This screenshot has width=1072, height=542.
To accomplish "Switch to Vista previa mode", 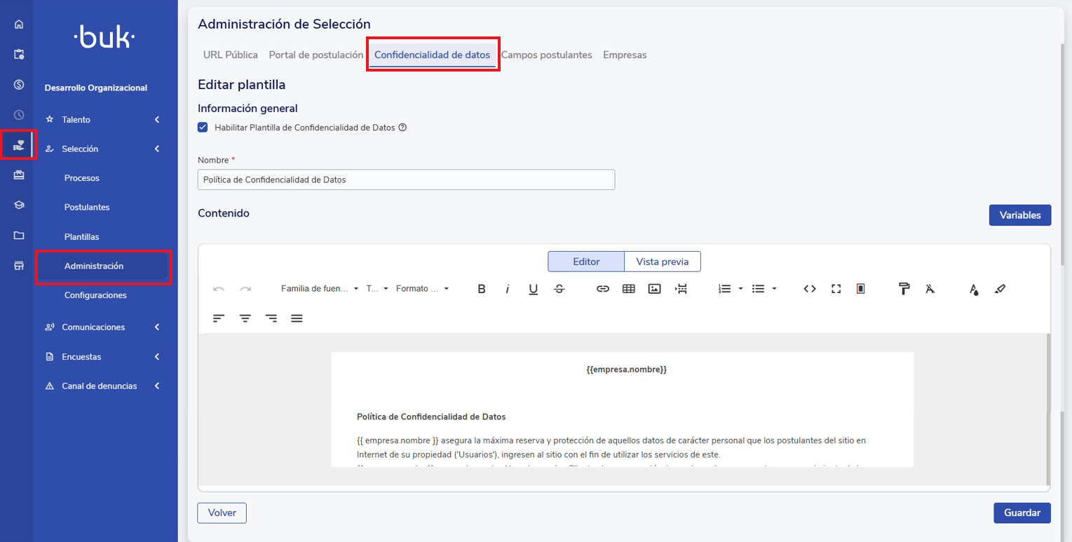I will tap(662, 262).
